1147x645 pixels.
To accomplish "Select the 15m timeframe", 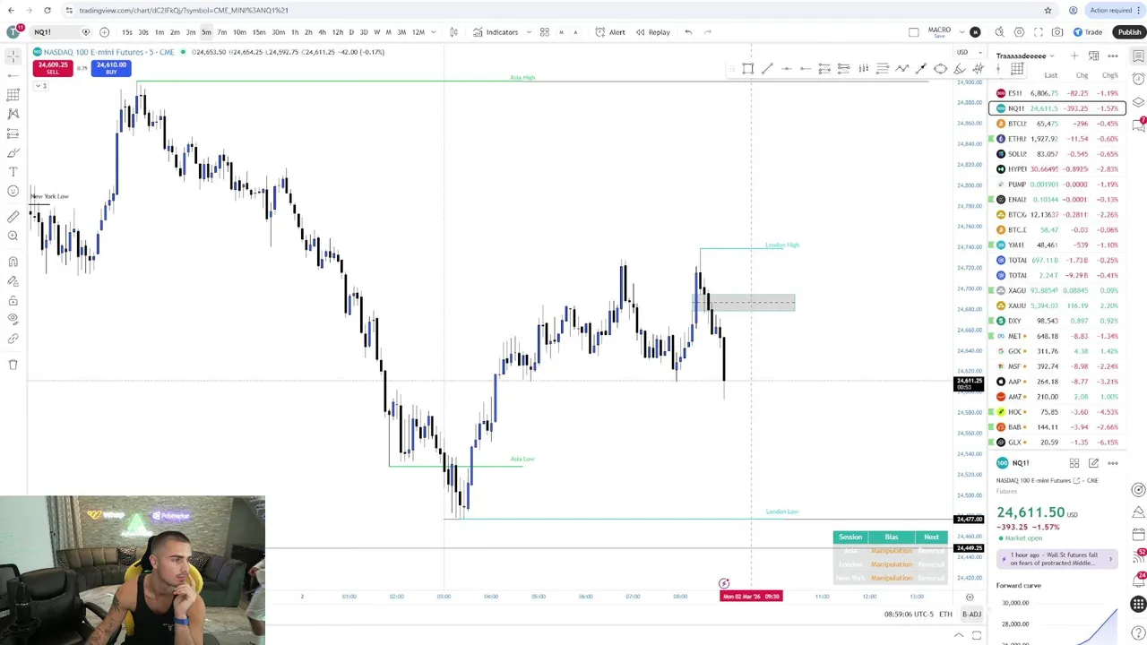I will 259,32.
